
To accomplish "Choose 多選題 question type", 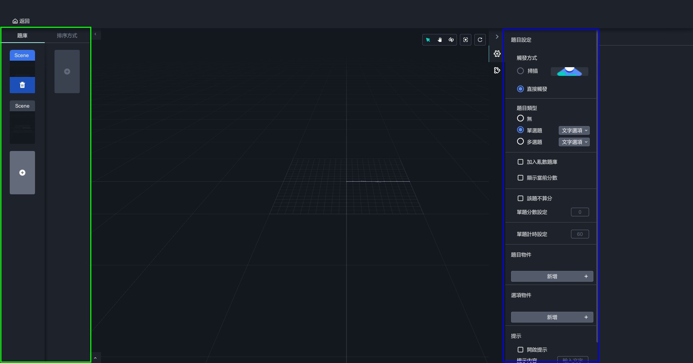I will coord(520,142).
